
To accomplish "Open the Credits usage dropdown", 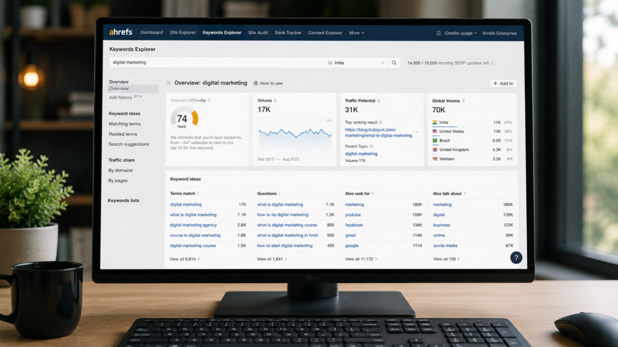I will pyautogui.click(x=460, y=34).
